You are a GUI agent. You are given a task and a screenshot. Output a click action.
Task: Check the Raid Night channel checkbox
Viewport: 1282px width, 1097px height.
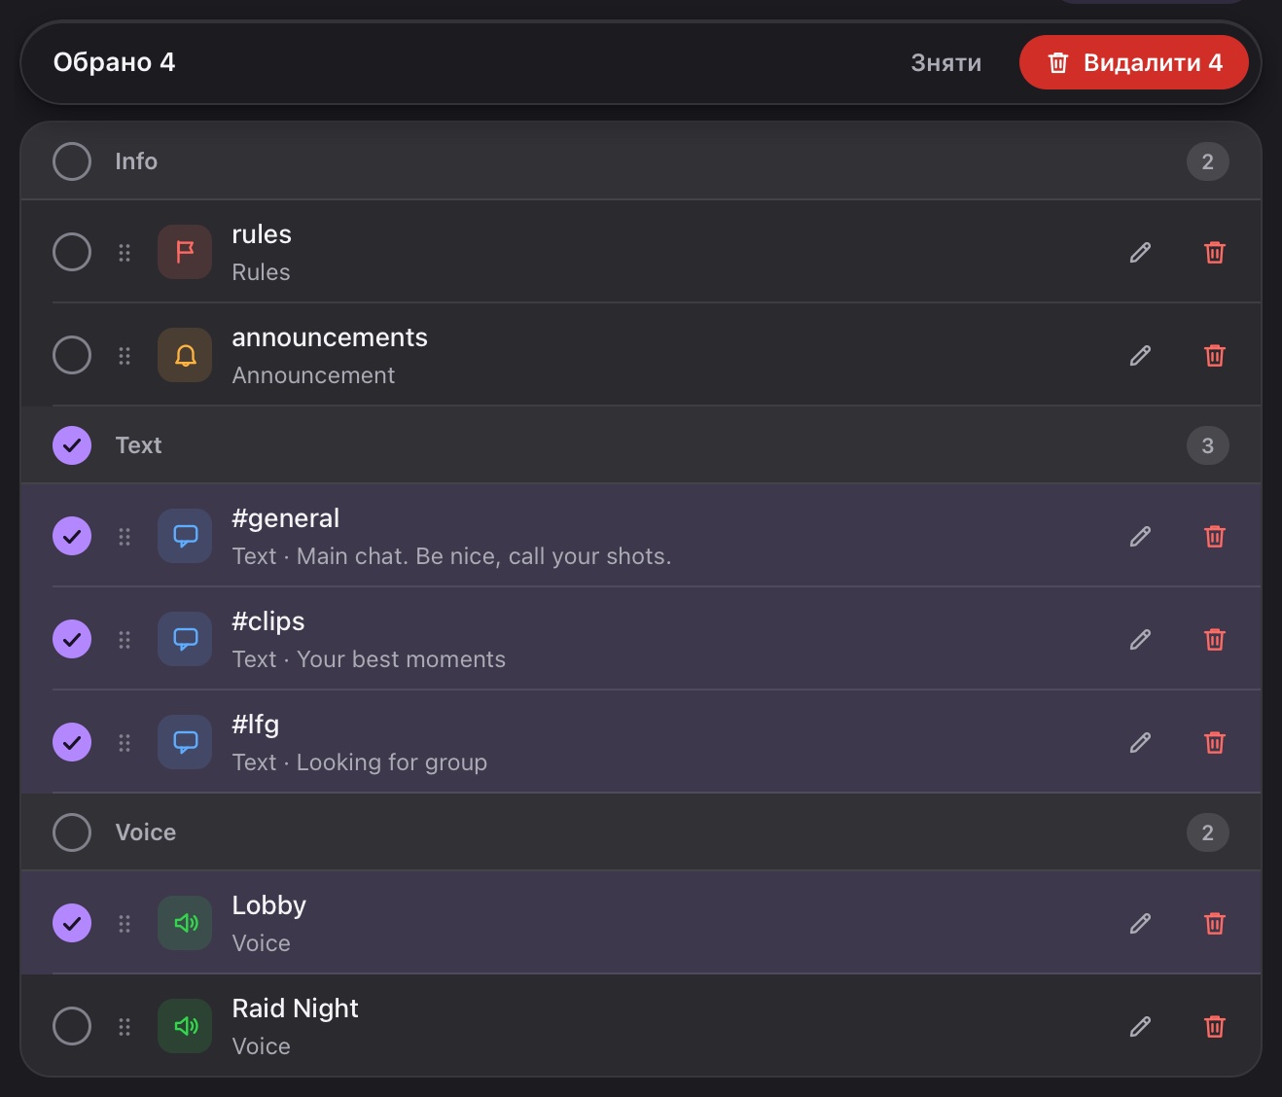(72, 1026)
